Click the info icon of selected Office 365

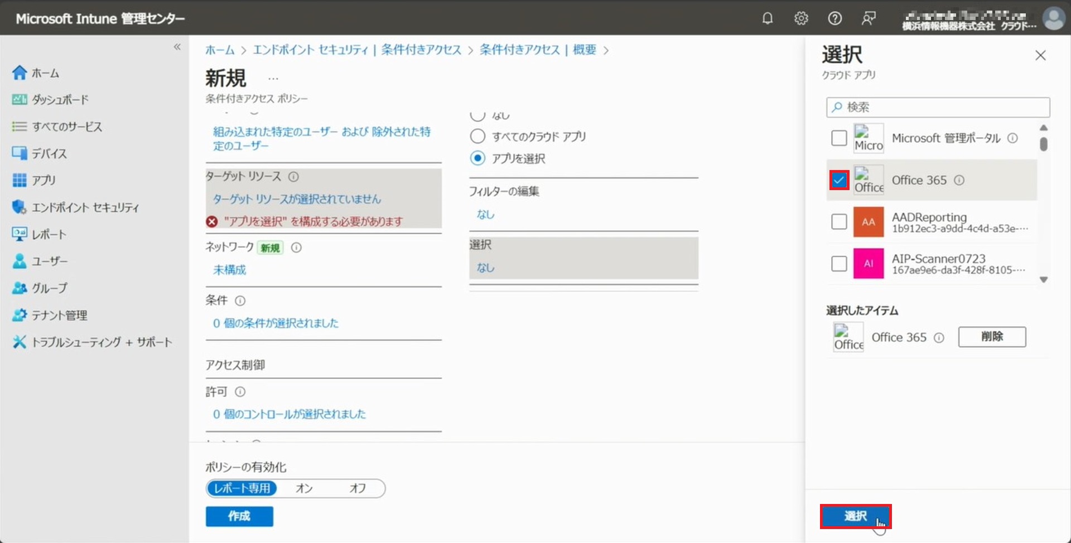click(939, 338)
